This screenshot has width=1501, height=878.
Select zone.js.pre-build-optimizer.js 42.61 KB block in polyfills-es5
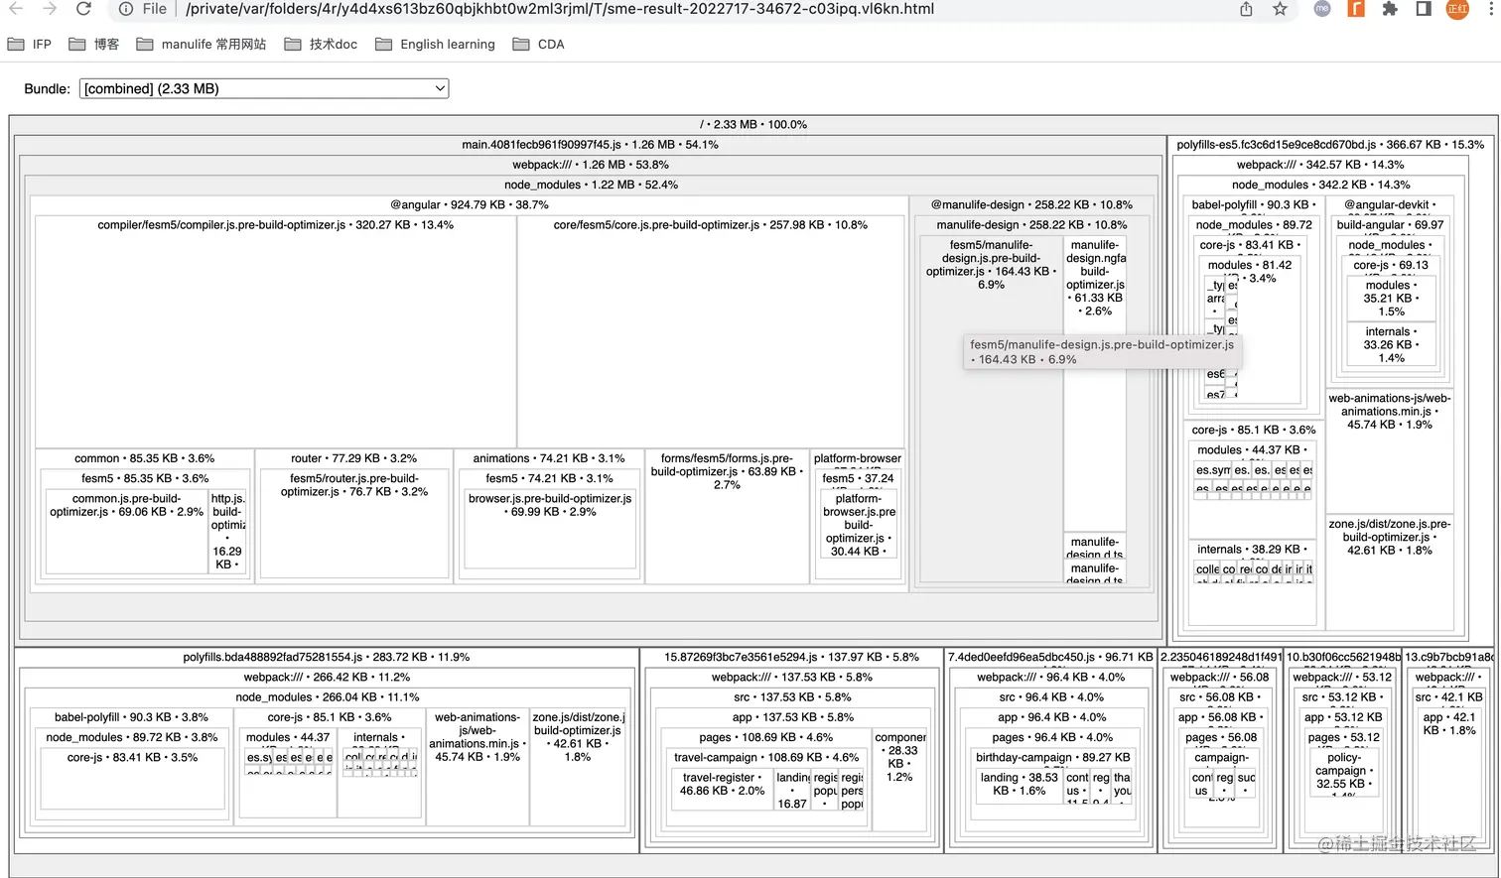(x=1389, y=570)
